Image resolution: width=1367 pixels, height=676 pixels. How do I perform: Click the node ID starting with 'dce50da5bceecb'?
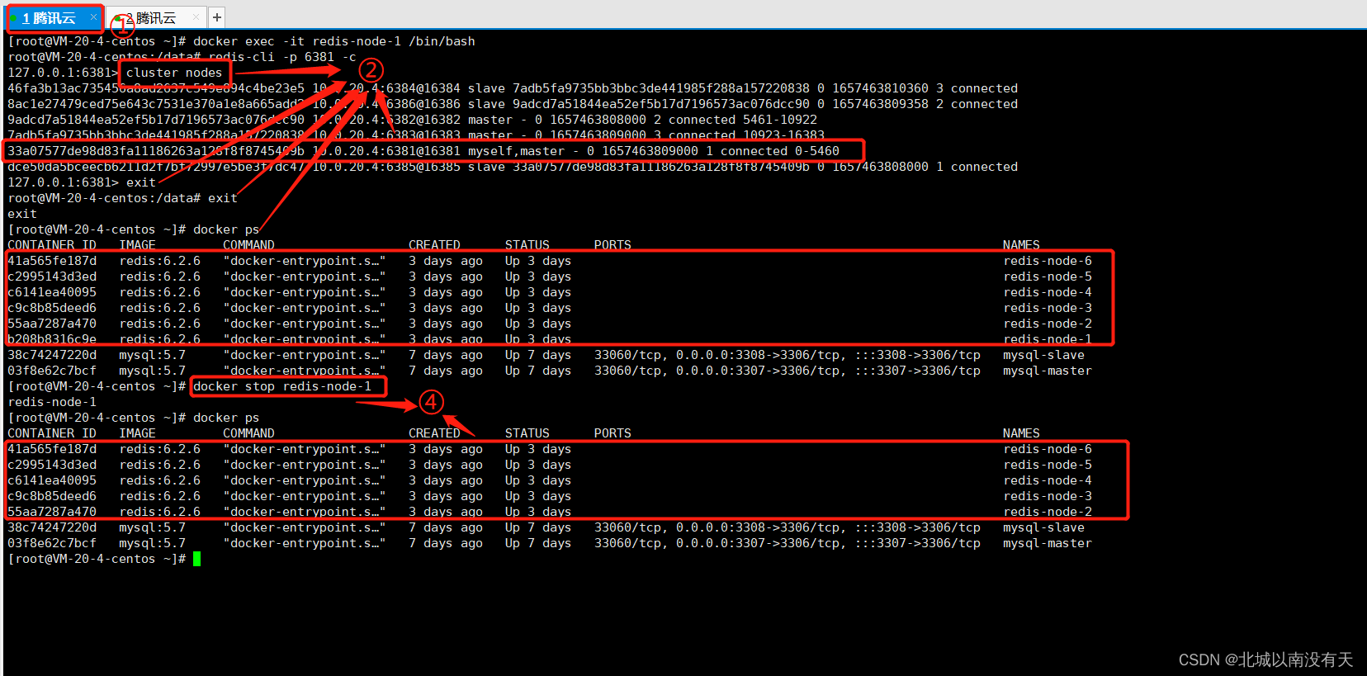tap(156, 167)
